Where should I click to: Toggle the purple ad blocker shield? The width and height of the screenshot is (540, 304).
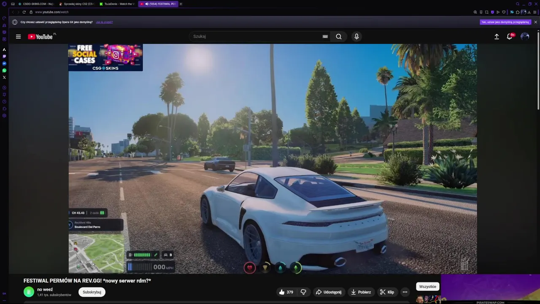(x=492, y=12)
